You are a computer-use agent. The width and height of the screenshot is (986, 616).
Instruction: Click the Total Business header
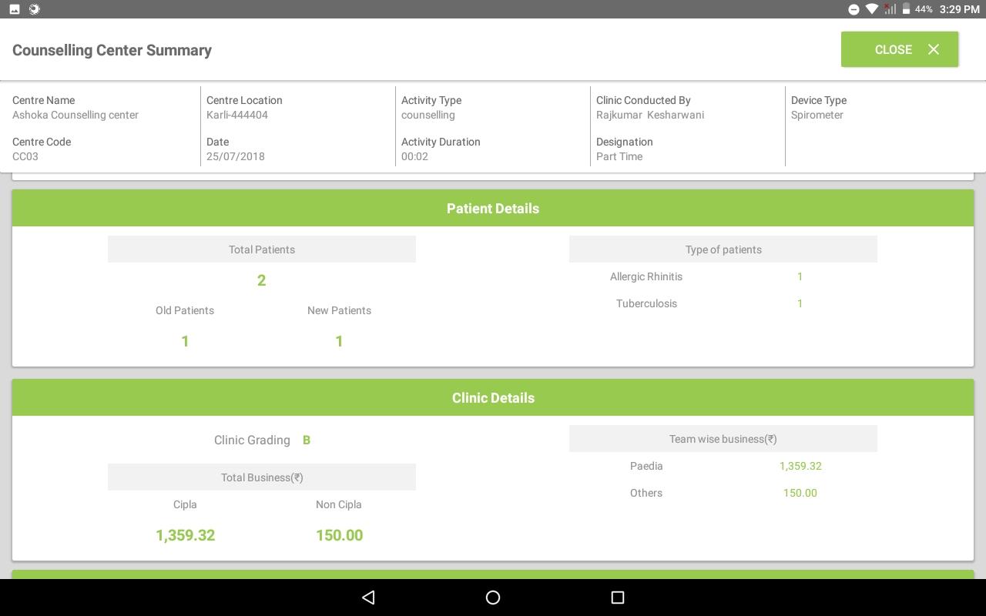coord(262,477)
